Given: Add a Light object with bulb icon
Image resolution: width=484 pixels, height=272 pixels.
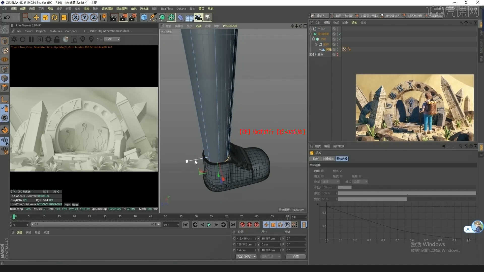Looking at the screenshot, I should pos(207,17).
